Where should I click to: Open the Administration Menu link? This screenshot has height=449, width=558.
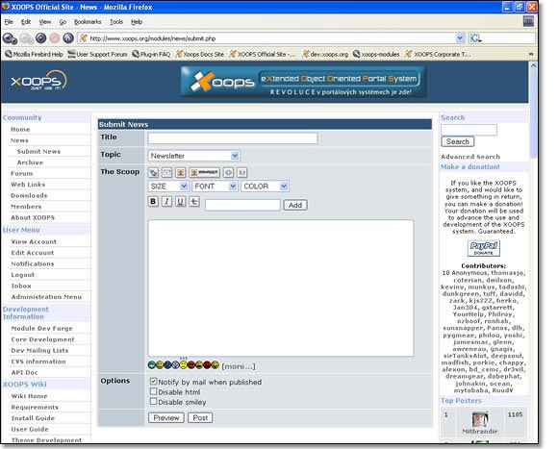46,297
